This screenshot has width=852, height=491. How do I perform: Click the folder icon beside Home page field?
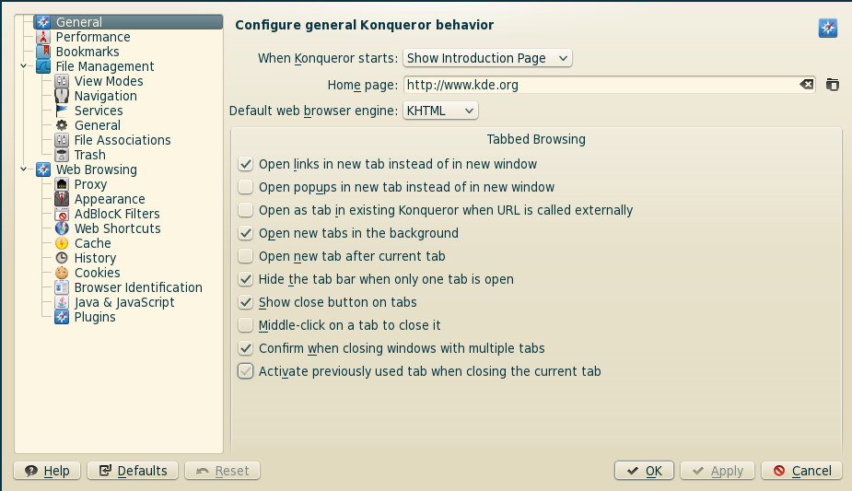(833, 85)
